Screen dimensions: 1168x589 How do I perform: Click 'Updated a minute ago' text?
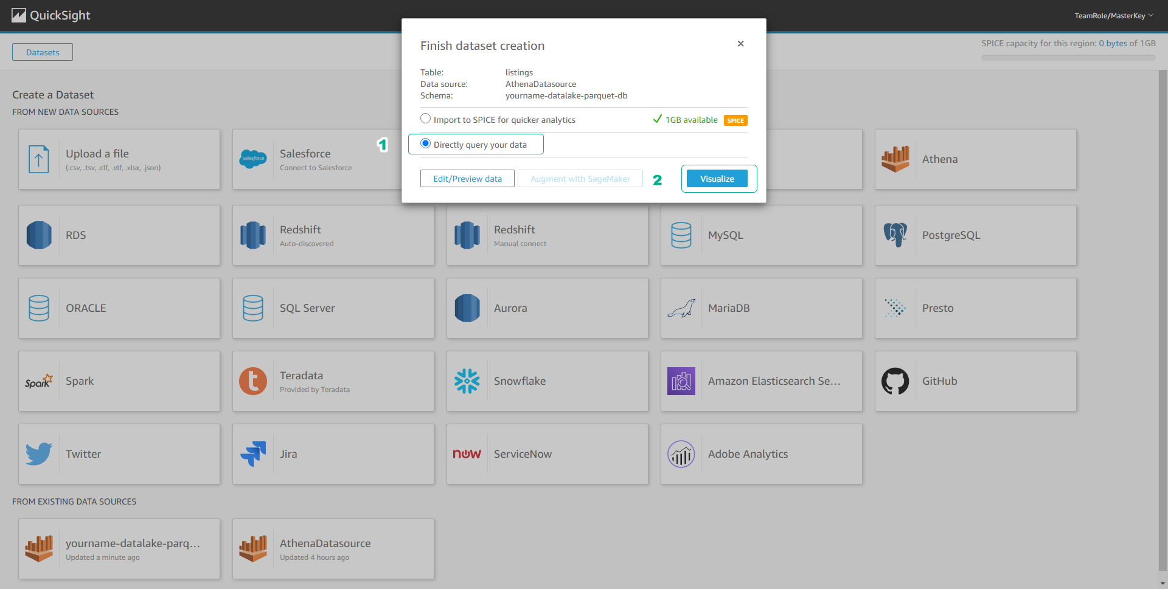(x=103, y=557)
